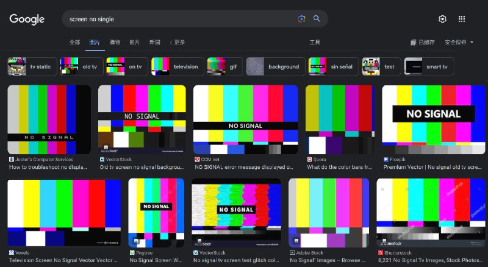Click the magnifying glass search button
Screen dimensions: 488x267
pos(317,19)
